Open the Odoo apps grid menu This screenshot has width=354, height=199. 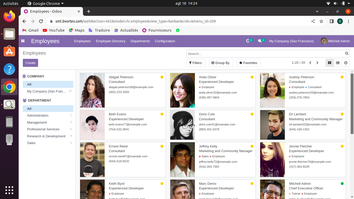pyautogui.click(x=23, y=41)
